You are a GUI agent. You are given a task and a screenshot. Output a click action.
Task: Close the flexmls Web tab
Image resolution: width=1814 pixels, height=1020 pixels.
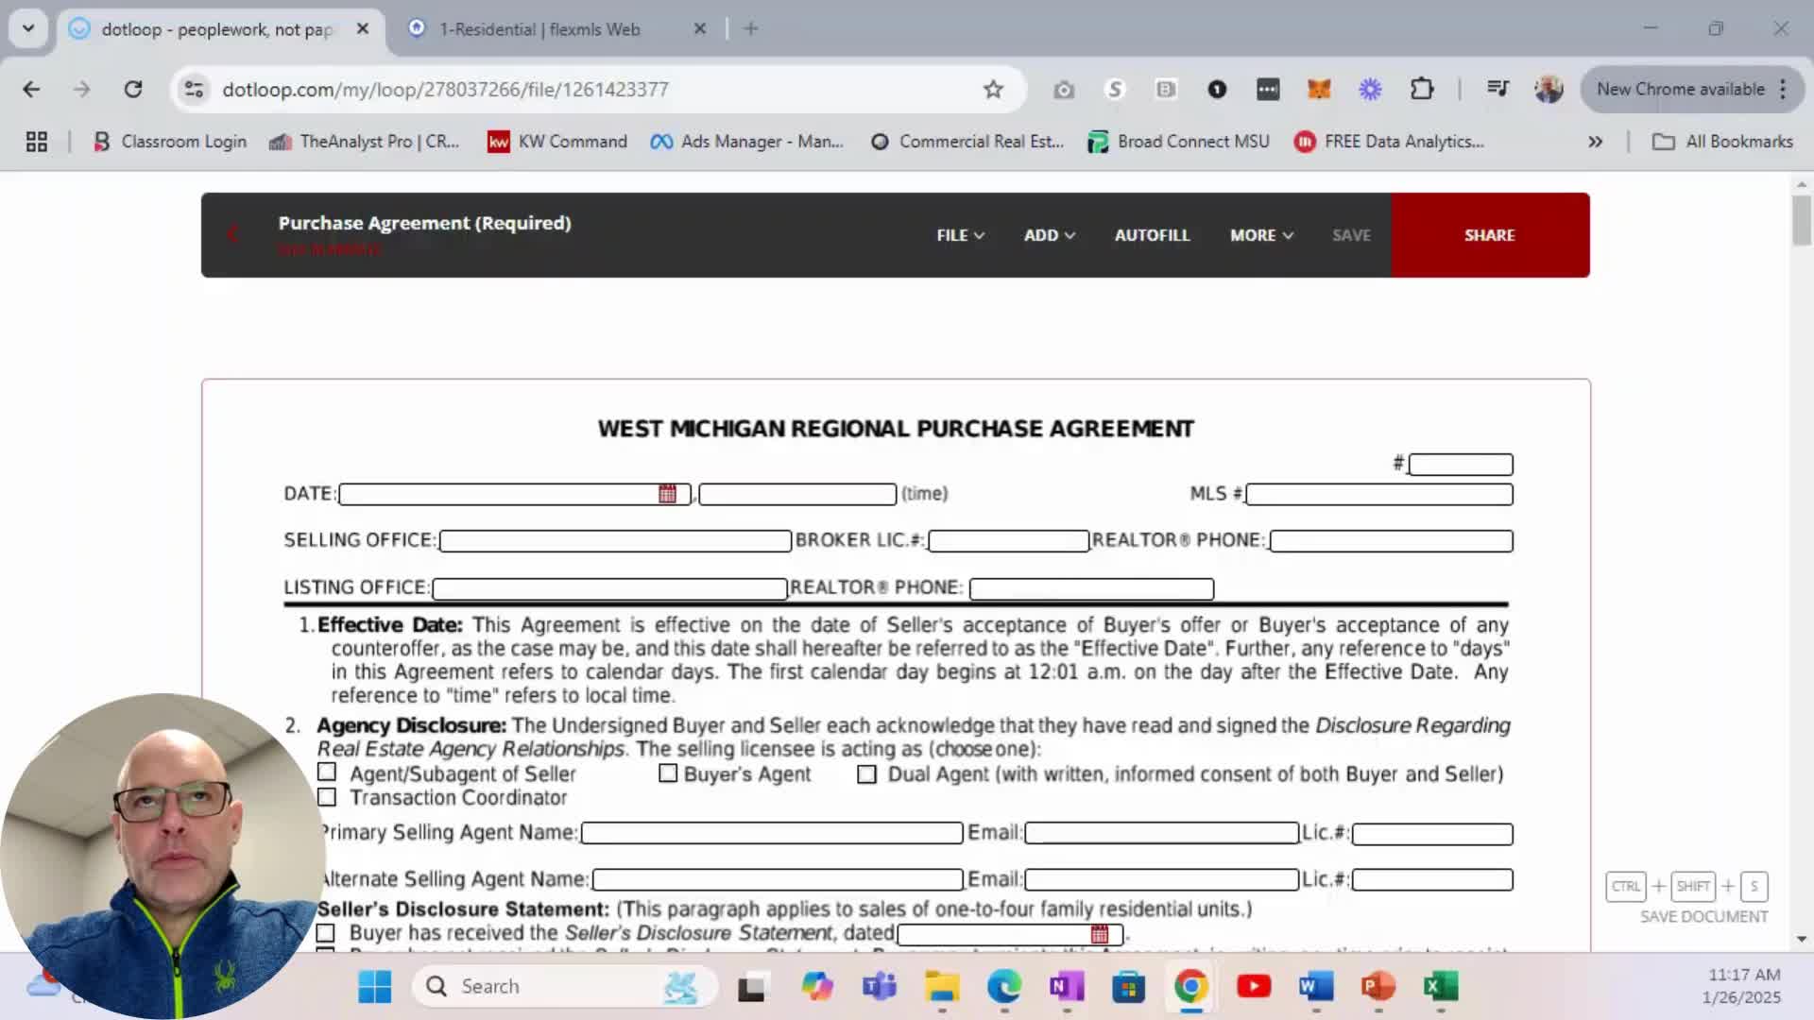(x=700, y=29)
